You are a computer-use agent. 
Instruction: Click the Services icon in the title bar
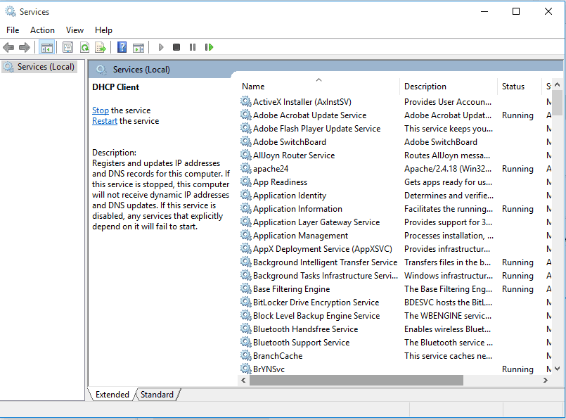10,11
